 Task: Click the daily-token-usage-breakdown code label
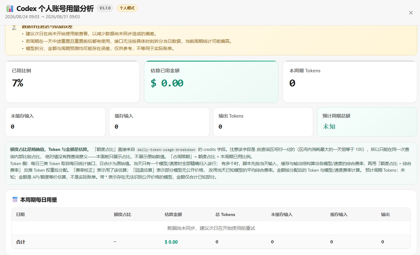click(166, 149)
